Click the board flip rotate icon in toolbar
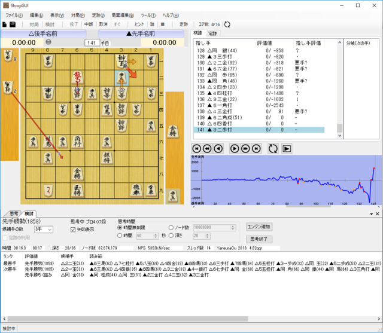Image resolution: width=383 pixels, height=333 pixels. click(x=227, y=25)
